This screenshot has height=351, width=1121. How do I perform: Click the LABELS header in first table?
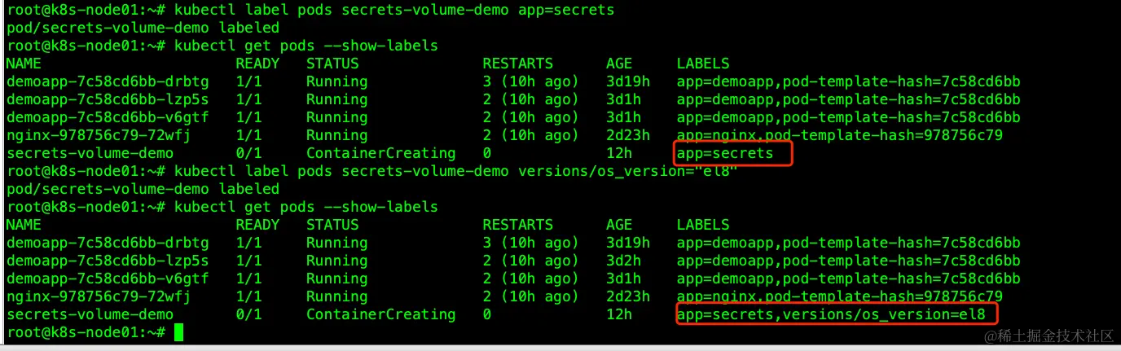pos(703,64)
